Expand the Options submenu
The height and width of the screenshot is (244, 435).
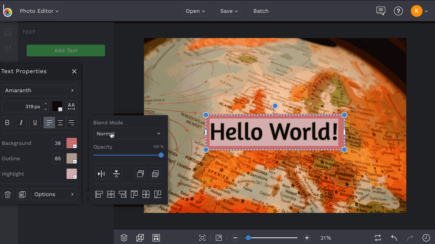(54, 194)
